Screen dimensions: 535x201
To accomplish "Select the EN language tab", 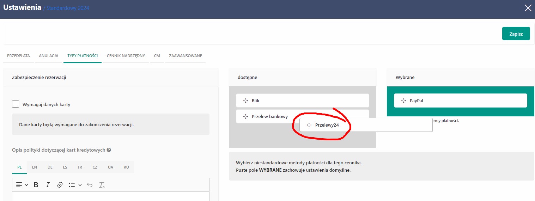I will coord(35,167).
